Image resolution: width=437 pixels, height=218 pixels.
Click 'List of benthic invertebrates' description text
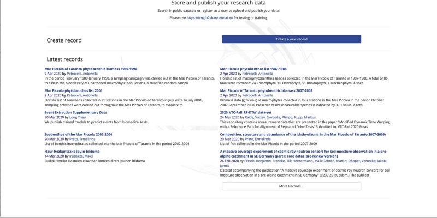(117, 144)
